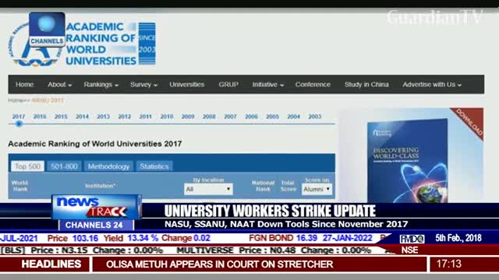Viewport: 499px width, 280px height.
Task: Switch to the 501-800 tab
Action: pyautogui.click(x=64, y=166)
